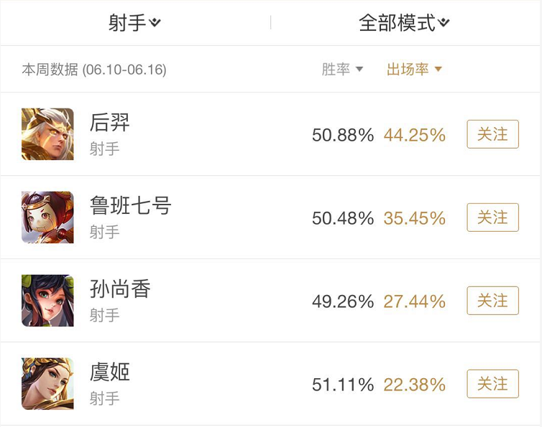Open 鲁班七号 hero avatar
Image resolution: width=542 pixels, height=427 pixels.
(x=47, y=217)
